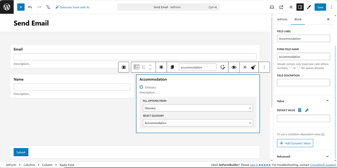Open the Send Email command palette bar
337x168 pixels.
[168, 7]
